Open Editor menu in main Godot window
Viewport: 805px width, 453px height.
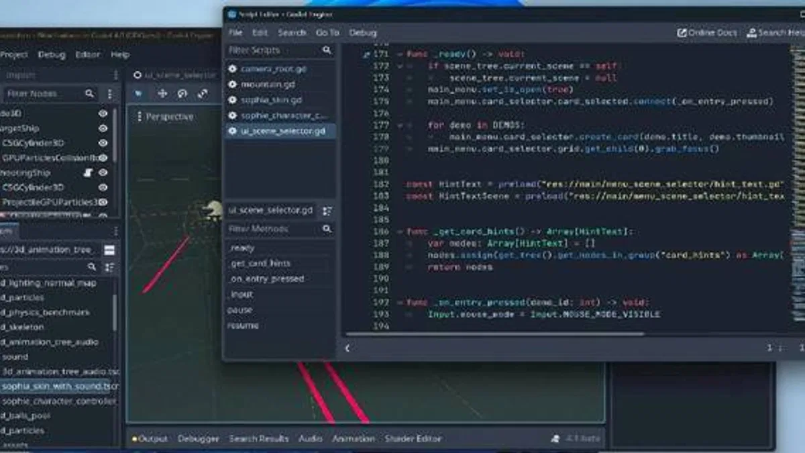87,55
